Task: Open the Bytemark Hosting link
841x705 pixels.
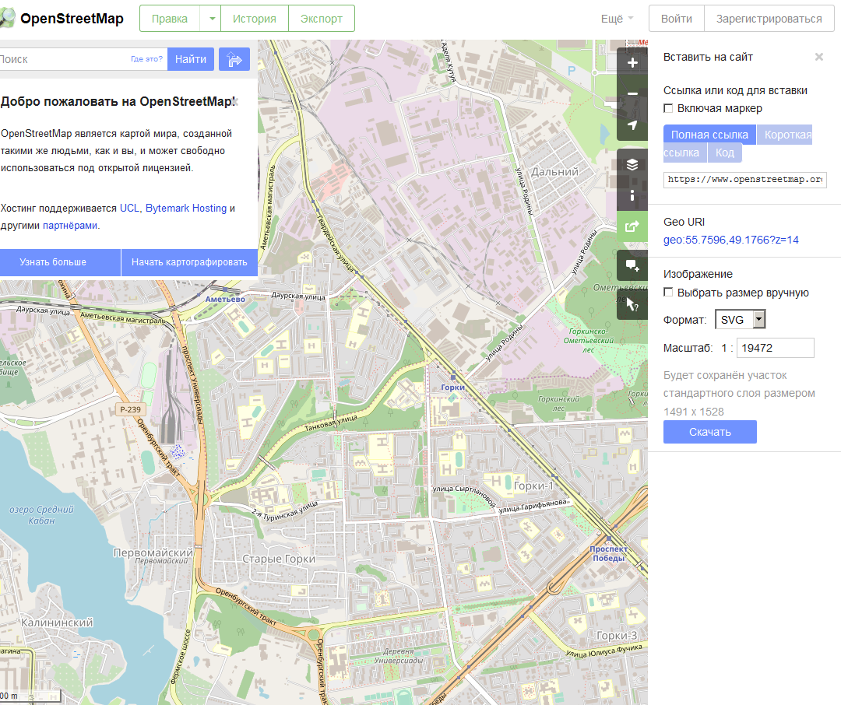Action: [186, 208]
